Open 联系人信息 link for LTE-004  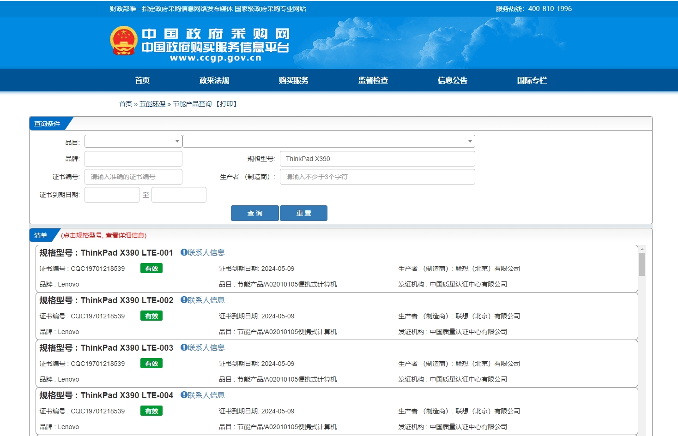[x=206, y=395]
